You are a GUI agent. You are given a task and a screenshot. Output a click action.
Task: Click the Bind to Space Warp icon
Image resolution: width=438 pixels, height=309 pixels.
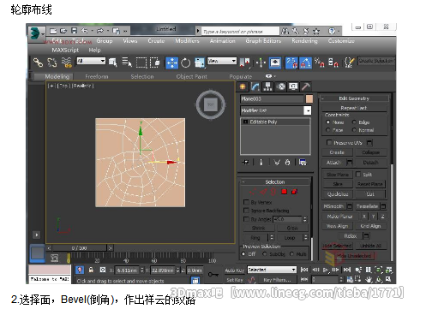67,62
